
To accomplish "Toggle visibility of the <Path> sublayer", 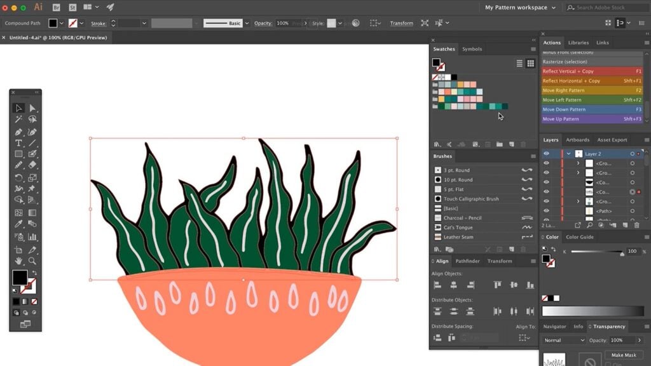I will (x=546, y=210).
